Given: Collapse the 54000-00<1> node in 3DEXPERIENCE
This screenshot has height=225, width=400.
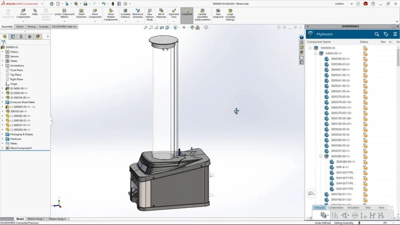Looking at the screenshot, I should click(316, 53).
